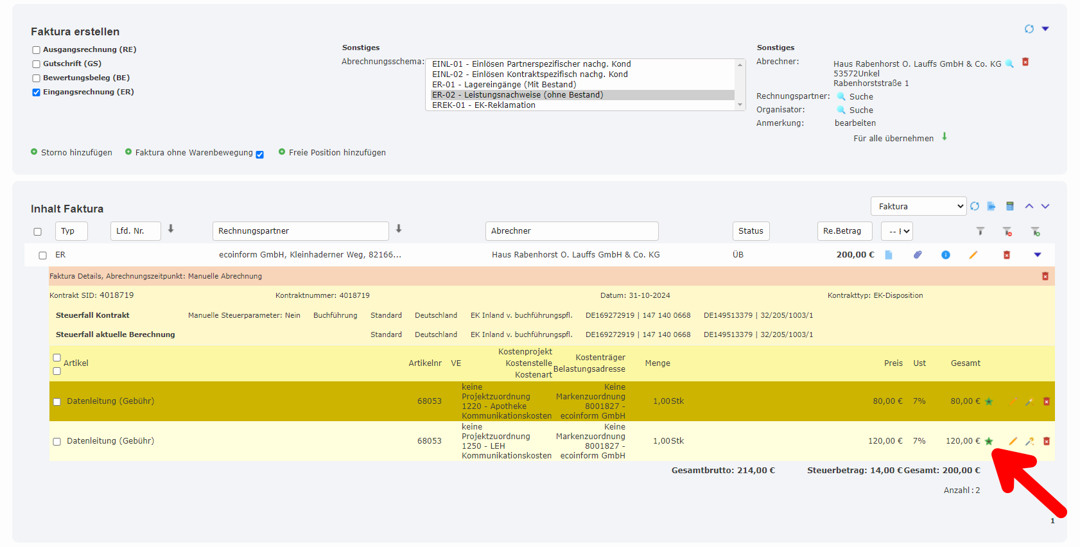Click the Rechnungspartner filter input field

click(300, 231)
